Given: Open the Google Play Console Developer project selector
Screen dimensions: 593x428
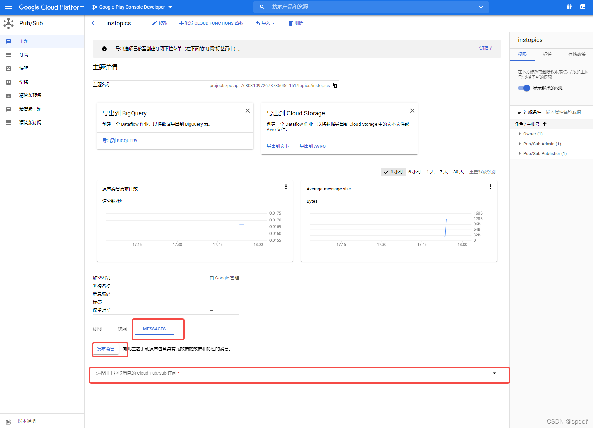Looking at the screenshot, I should [x=132, y=7].
